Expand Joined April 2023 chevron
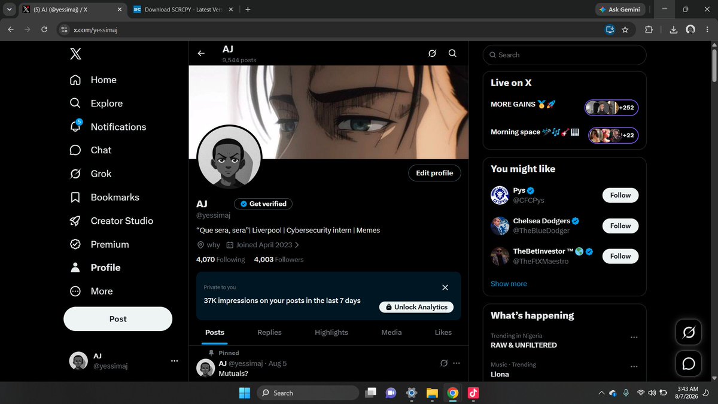This screenshot has height=404, width=718. (x=297, y=245)
